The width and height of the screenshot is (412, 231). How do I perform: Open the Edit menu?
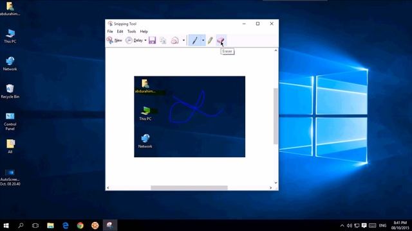[x=120, y=31]
